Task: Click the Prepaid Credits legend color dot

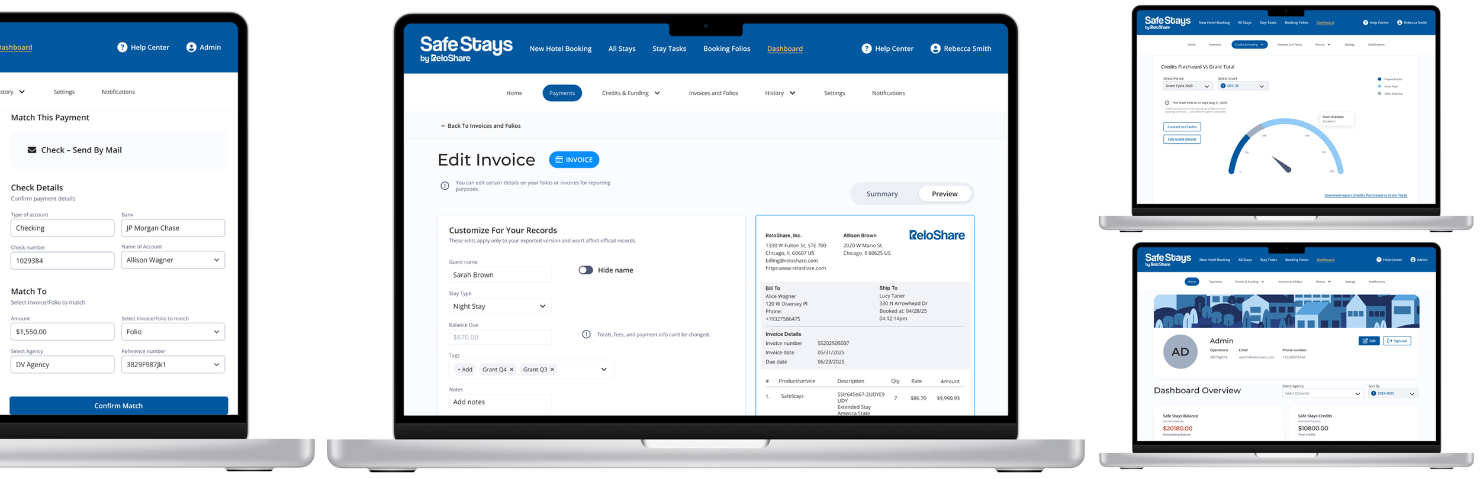Action: pyautogui.click(x=1379, y=79)
